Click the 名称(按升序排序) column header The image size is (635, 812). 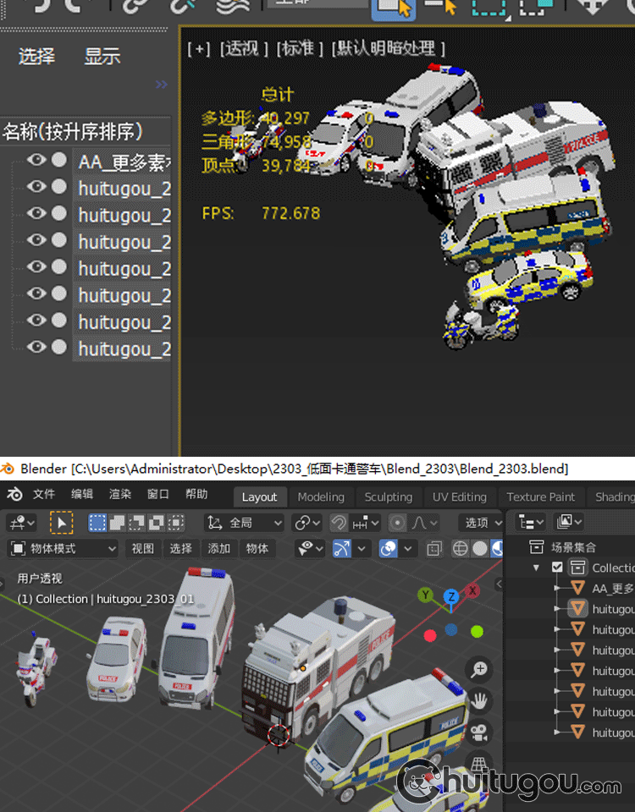[73, 132]
